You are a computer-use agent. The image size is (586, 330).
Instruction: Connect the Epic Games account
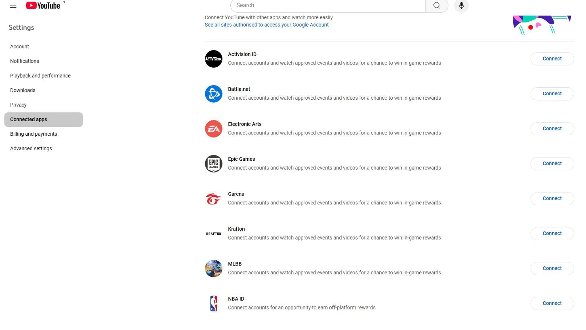pyautogui.click(x=552, y=163)
